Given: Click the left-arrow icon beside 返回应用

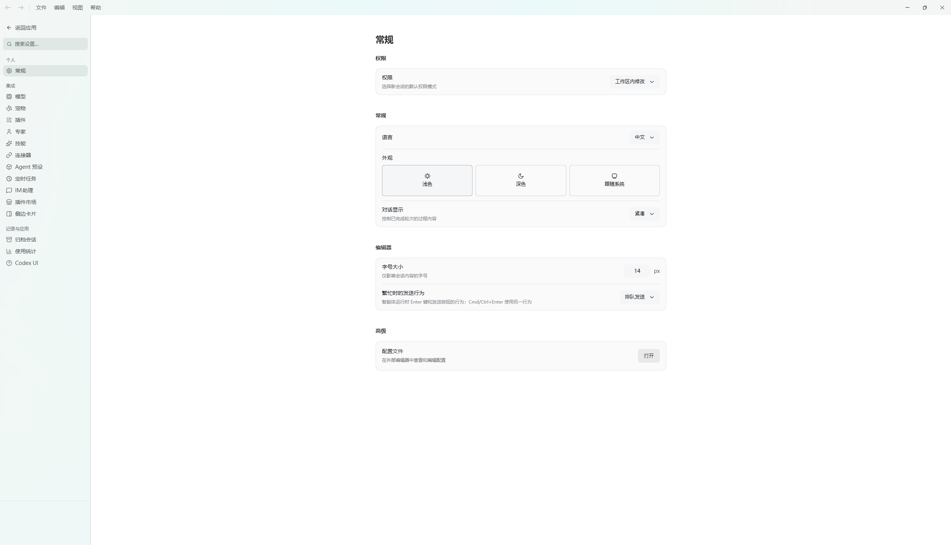Looking at the screenshot, I should (x=9, y=28).
